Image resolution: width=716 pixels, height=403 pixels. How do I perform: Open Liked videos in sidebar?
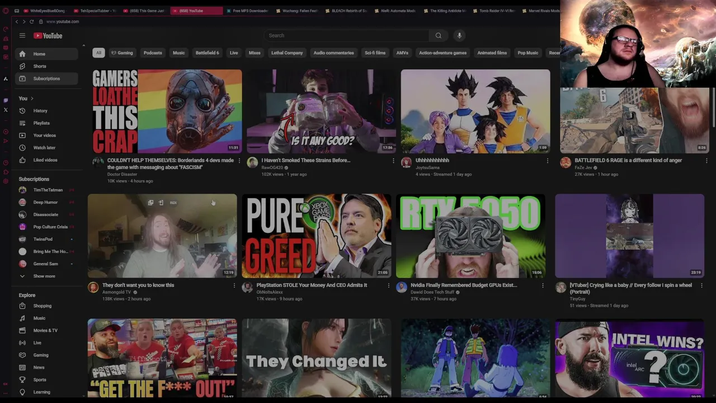point(47,160)
